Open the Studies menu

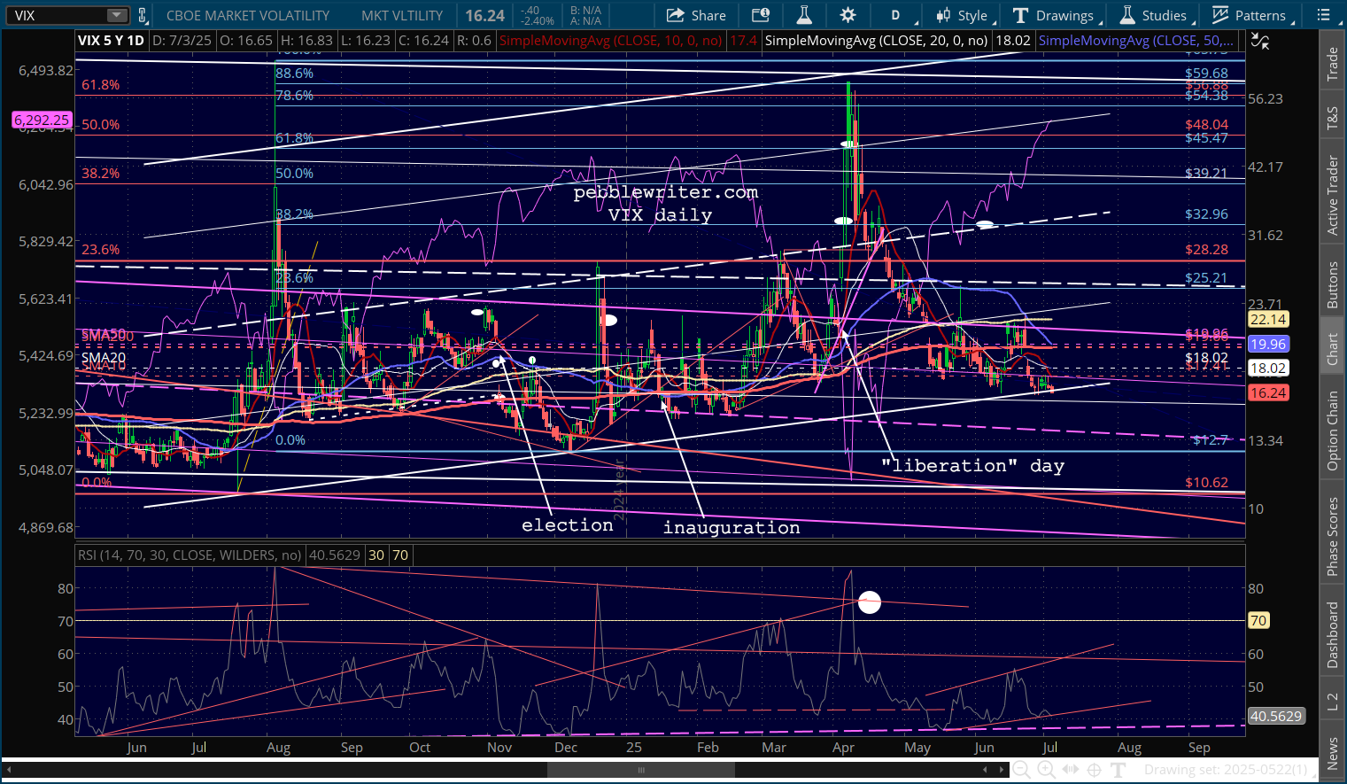pos(1153,15)
